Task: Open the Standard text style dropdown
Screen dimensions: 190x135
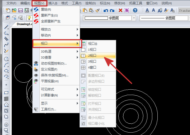Action: click(184, 11)
